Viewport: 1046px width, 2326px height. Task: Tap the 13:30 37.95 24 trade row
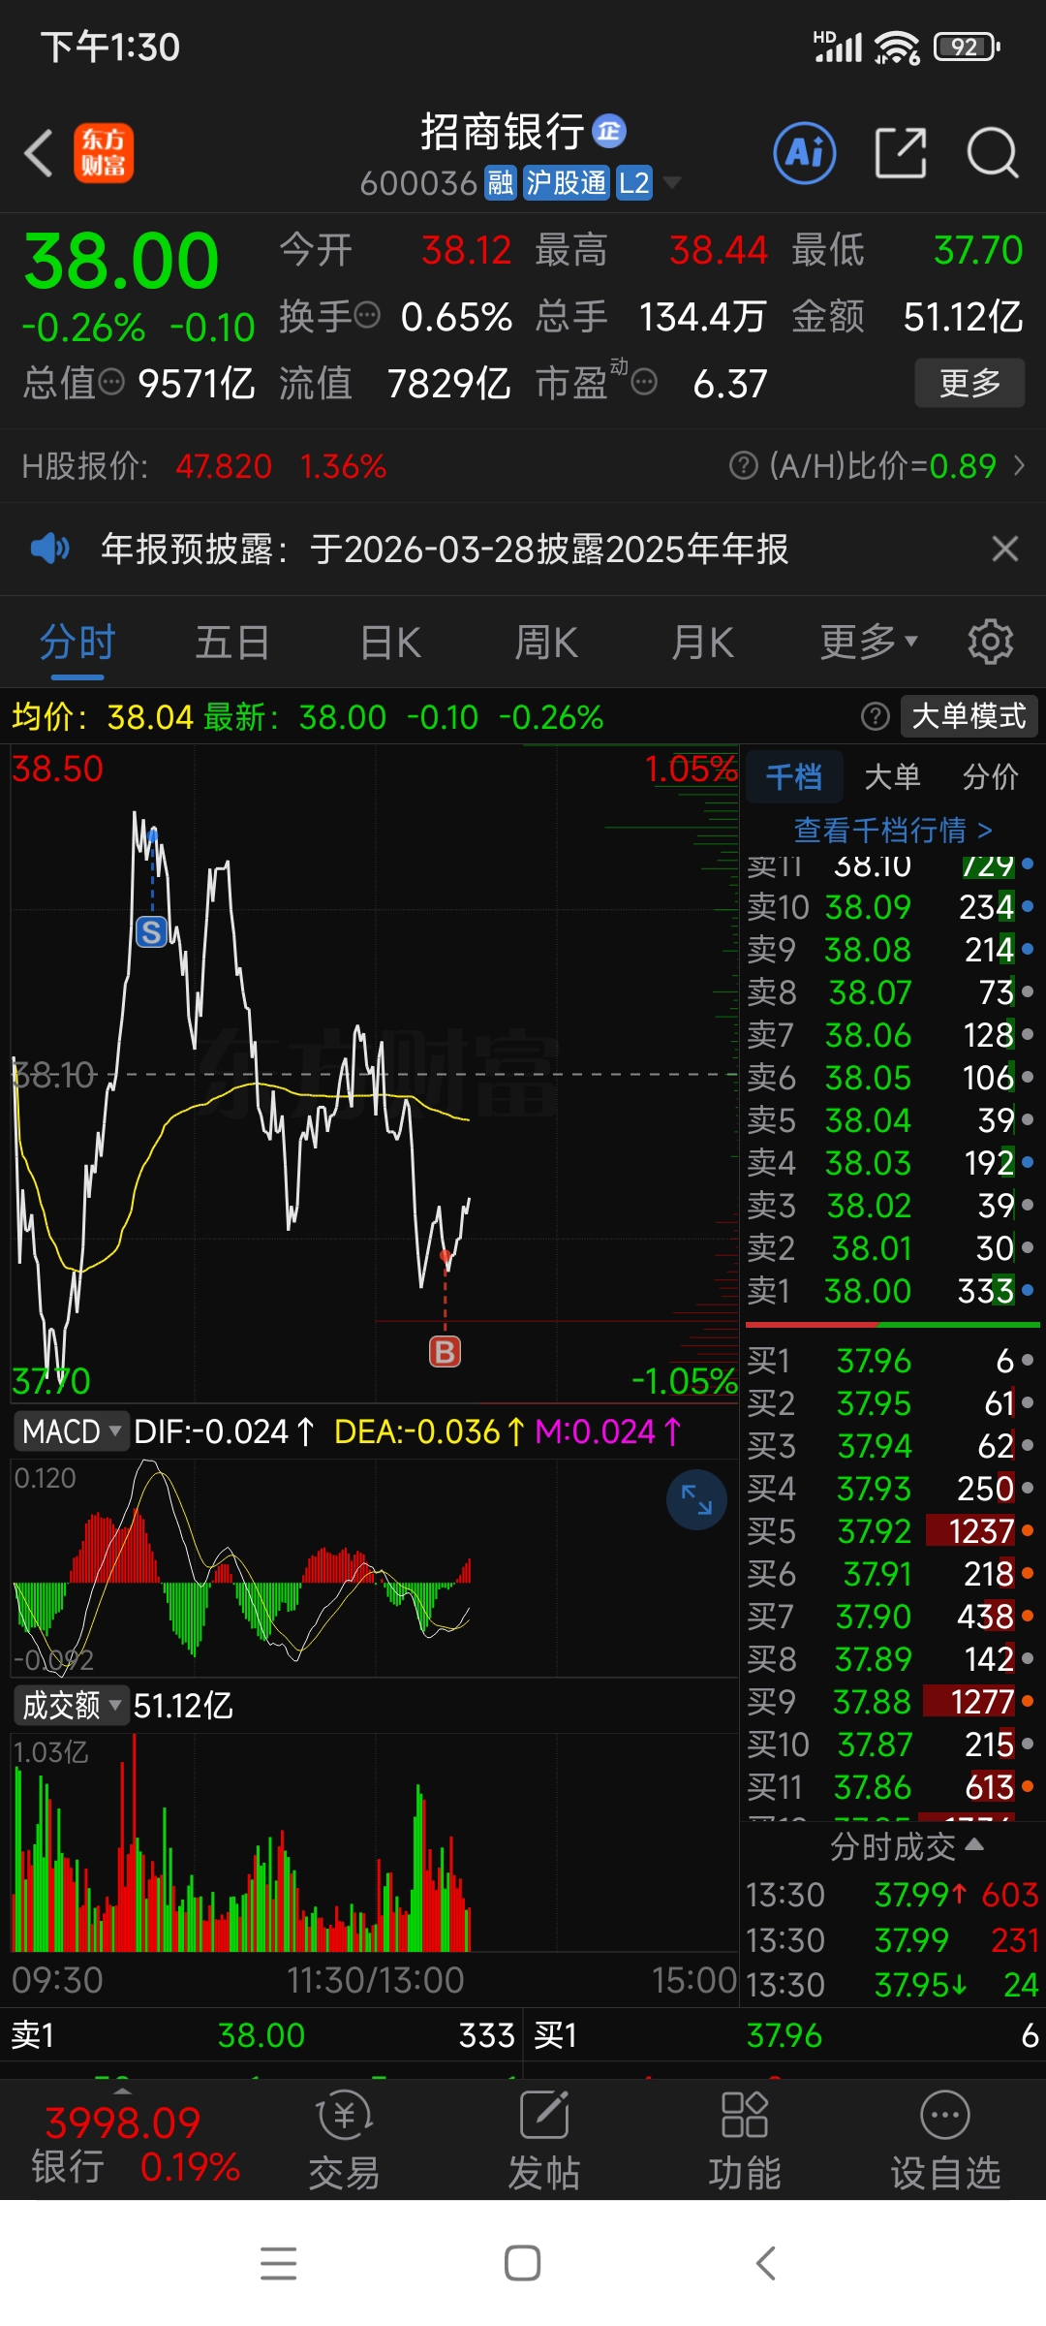point(891,1985)
